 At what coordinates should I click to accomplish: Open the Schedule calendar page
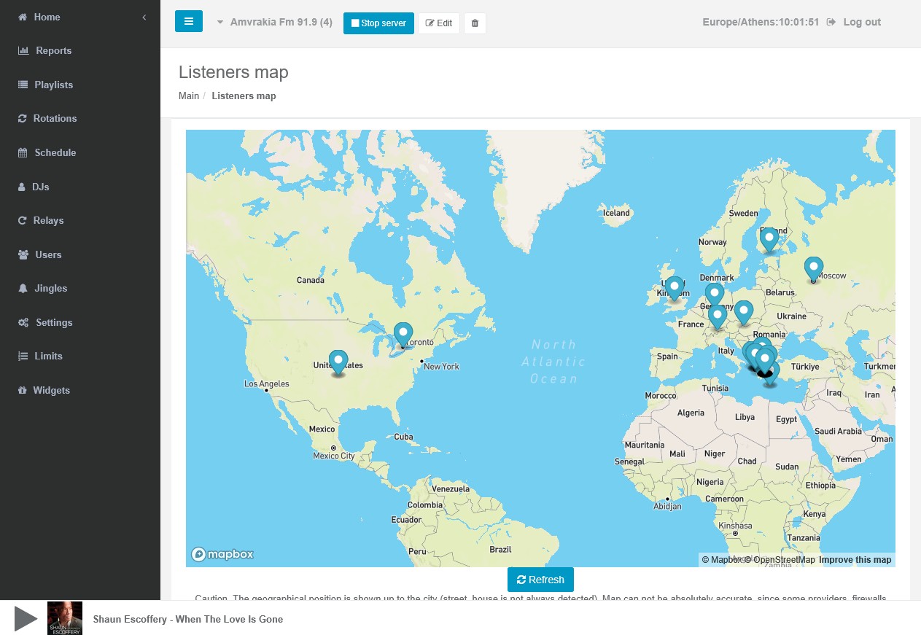coord(55,152)
